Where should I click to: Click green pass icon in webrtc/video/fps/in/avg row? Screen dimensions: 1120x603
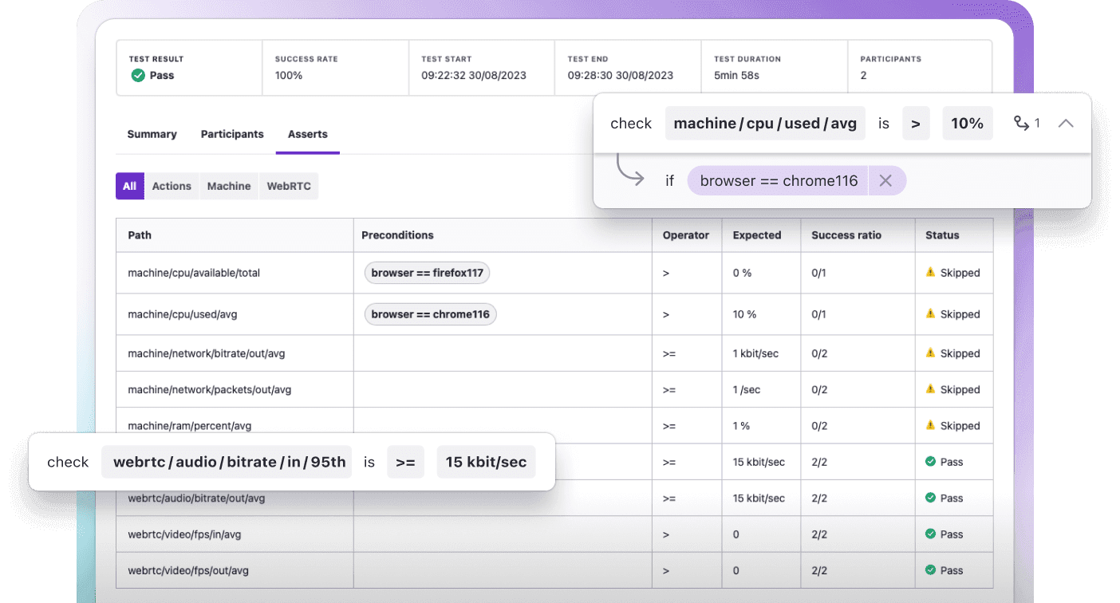click(930, 534)
